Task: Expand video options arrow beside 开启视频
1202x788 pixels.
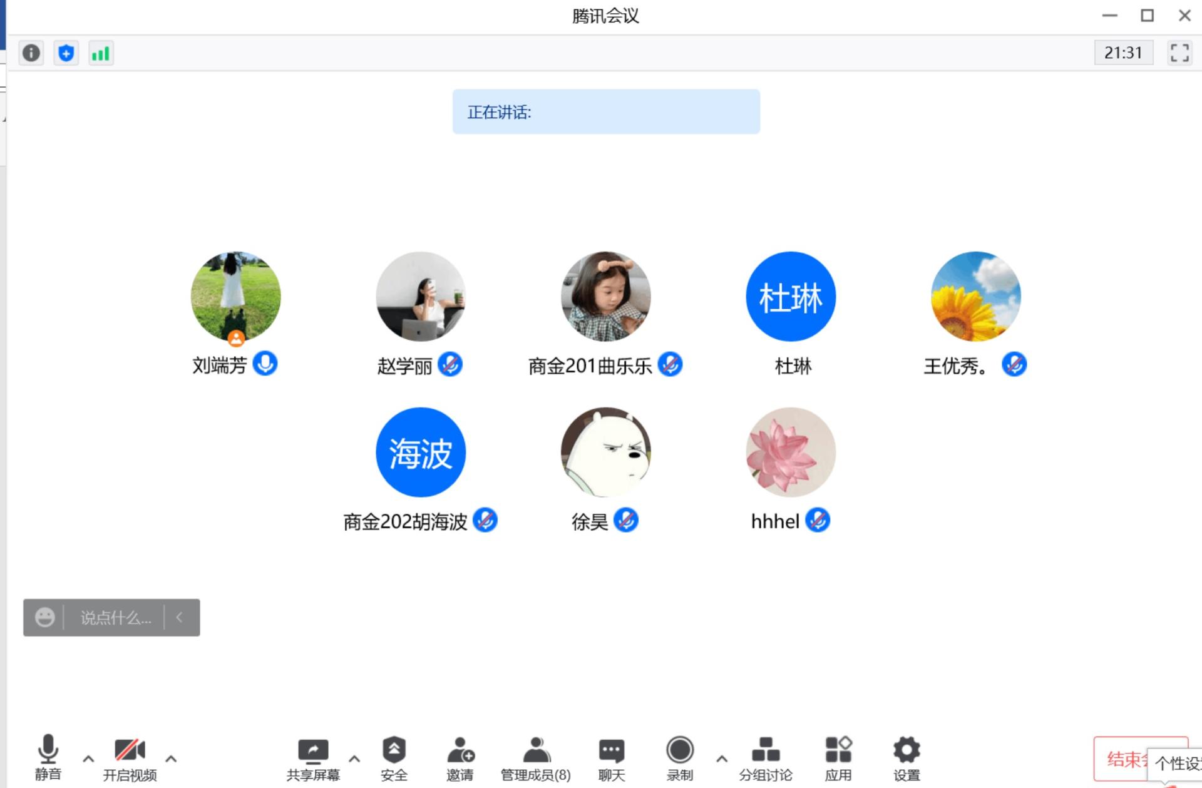Action: (x=171, y=759)
